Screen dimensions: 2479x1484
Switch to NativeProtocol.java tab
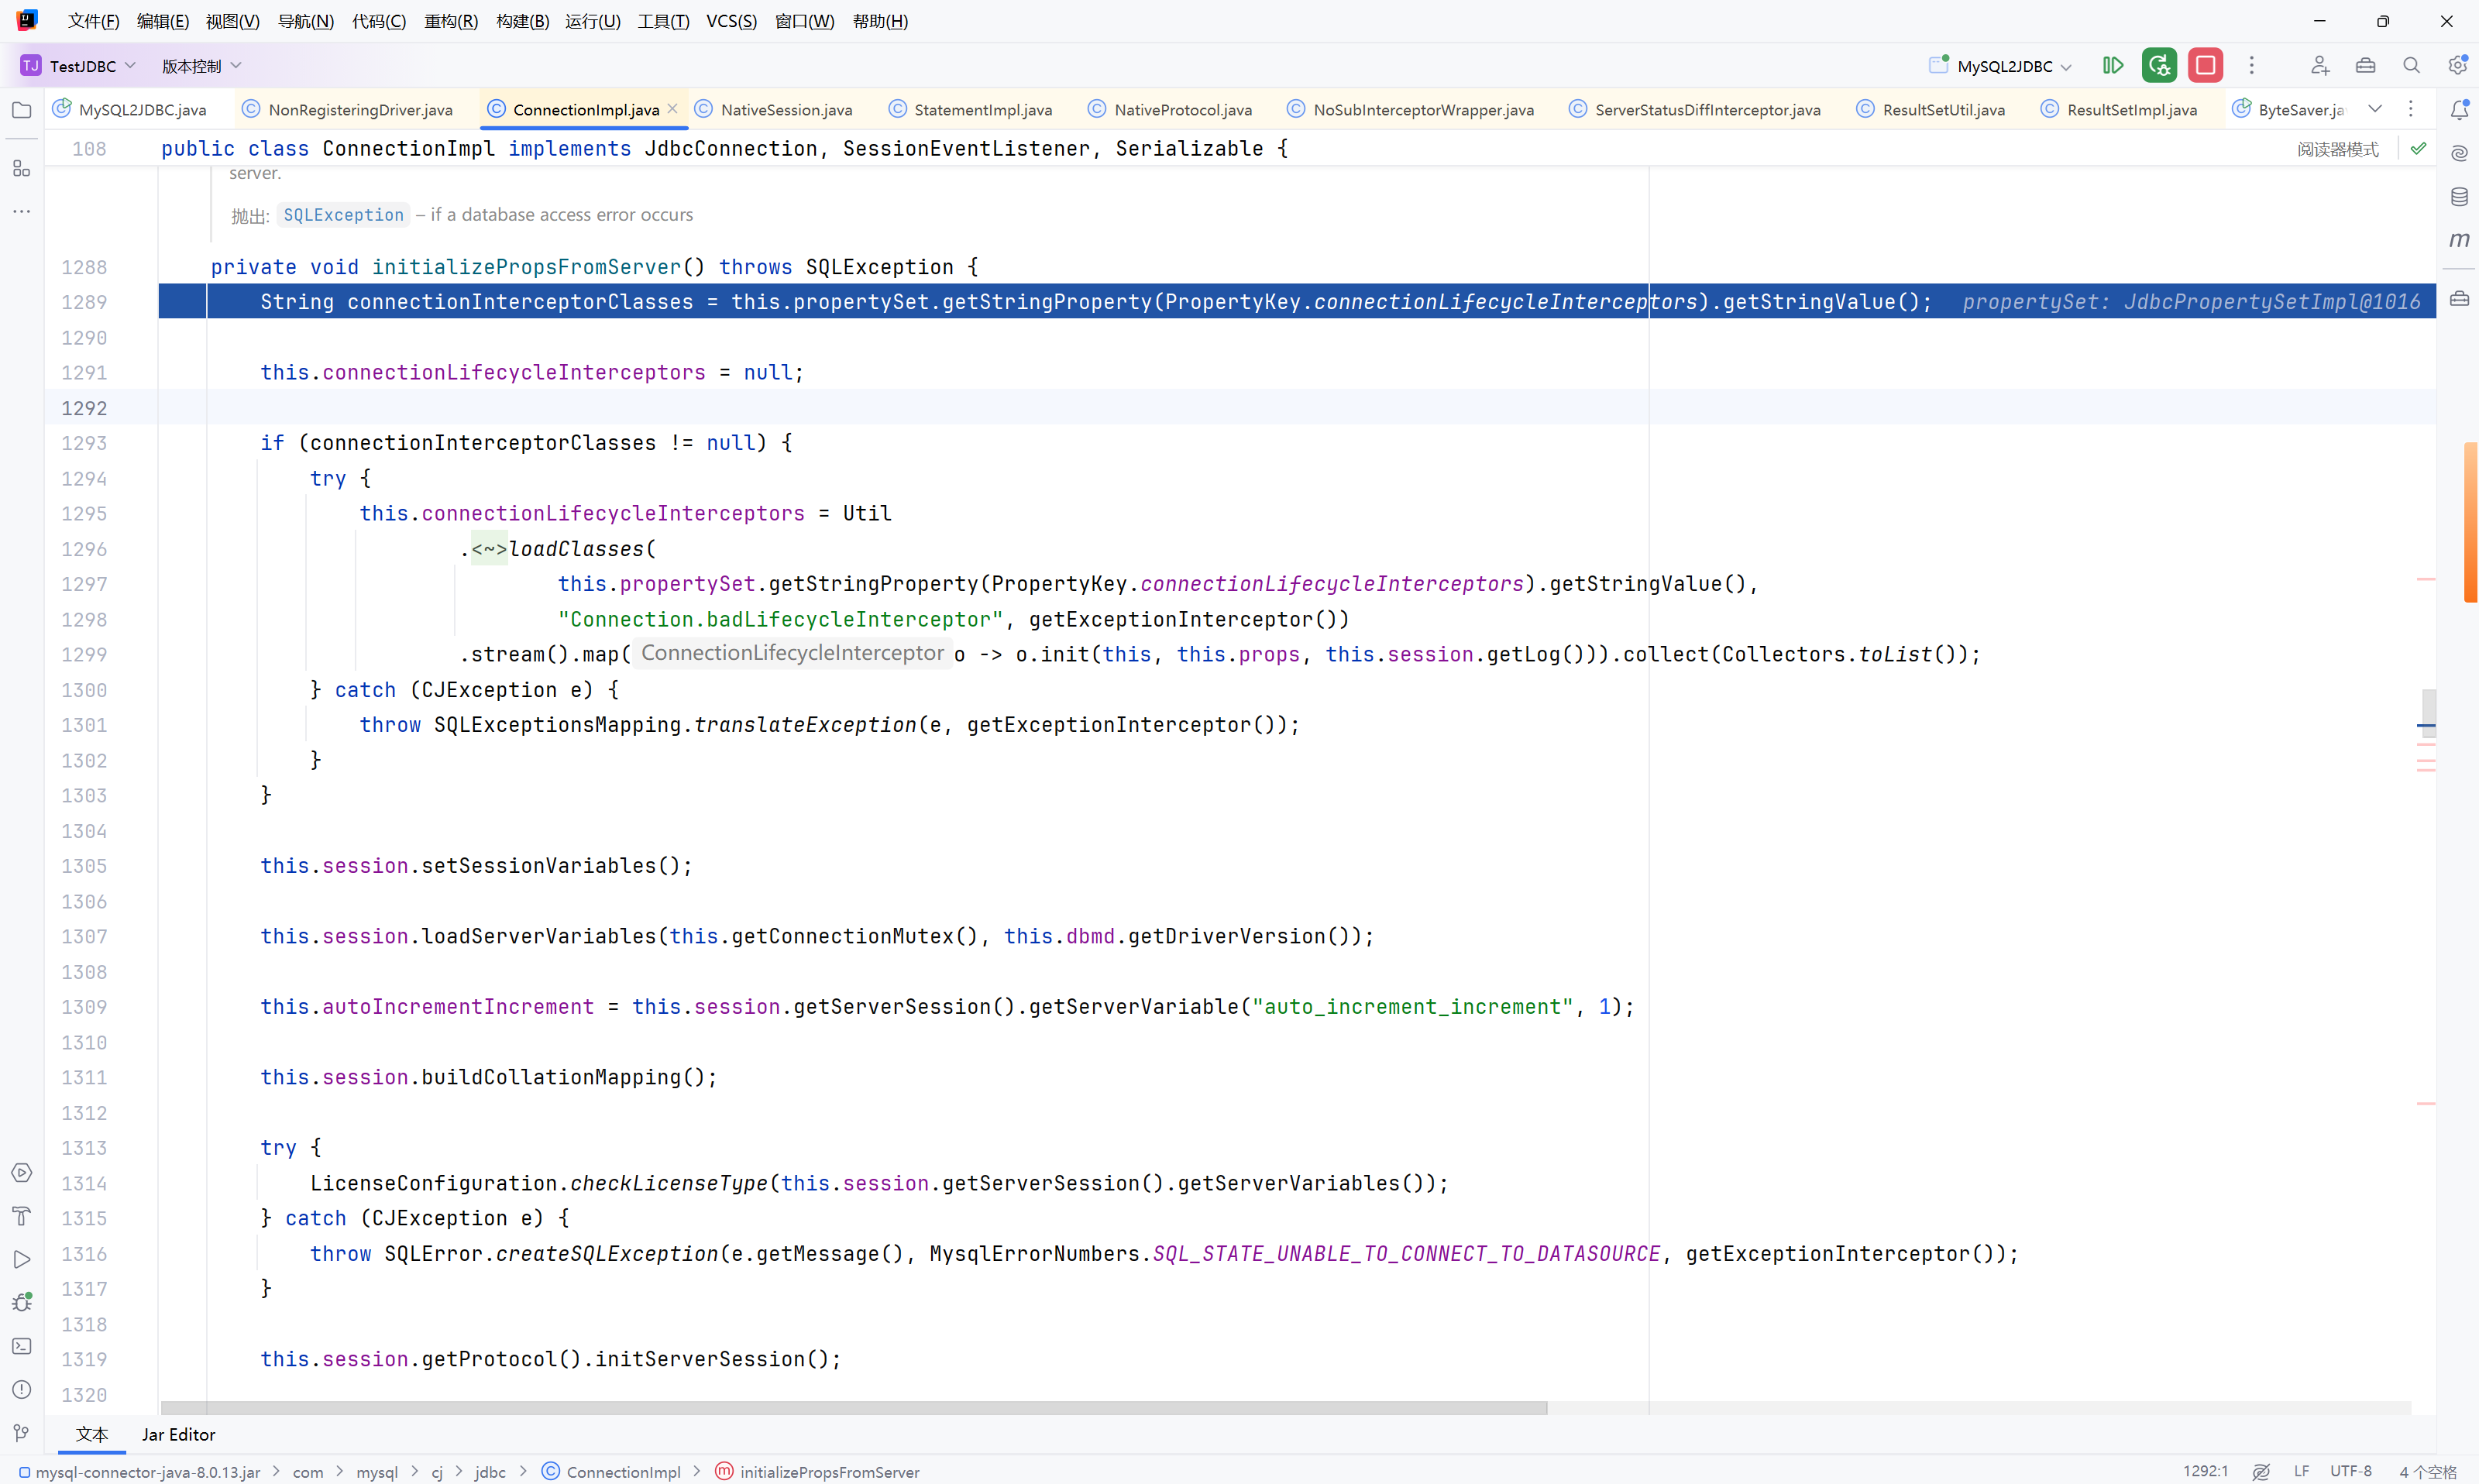pos(1170,109)
